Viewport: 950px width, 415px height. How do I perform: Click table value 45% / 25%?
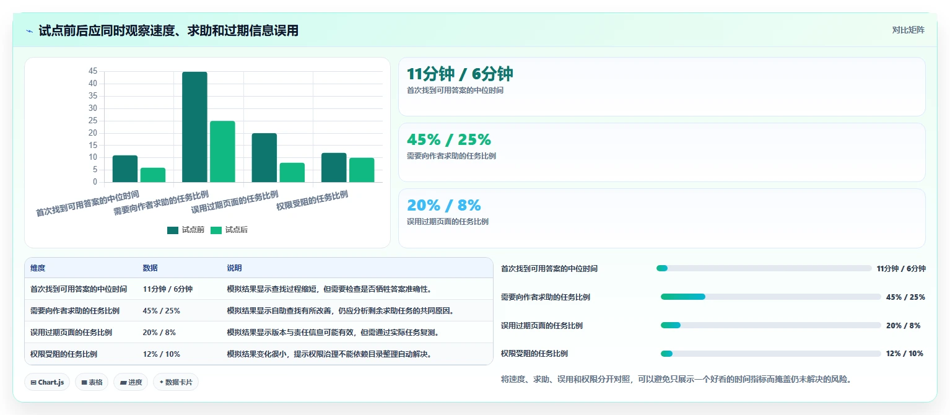tap(162, 310)
